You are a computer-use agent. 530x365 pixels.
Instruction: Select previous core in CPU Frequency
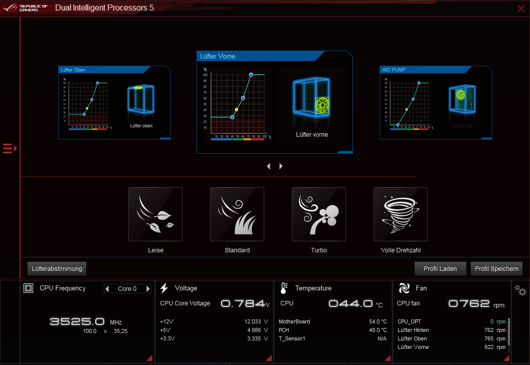107,289
